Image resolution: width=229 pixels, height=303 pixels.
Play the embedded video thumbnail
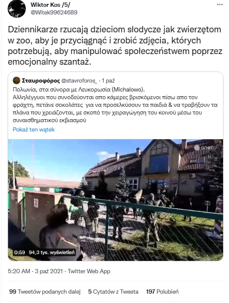115,200
